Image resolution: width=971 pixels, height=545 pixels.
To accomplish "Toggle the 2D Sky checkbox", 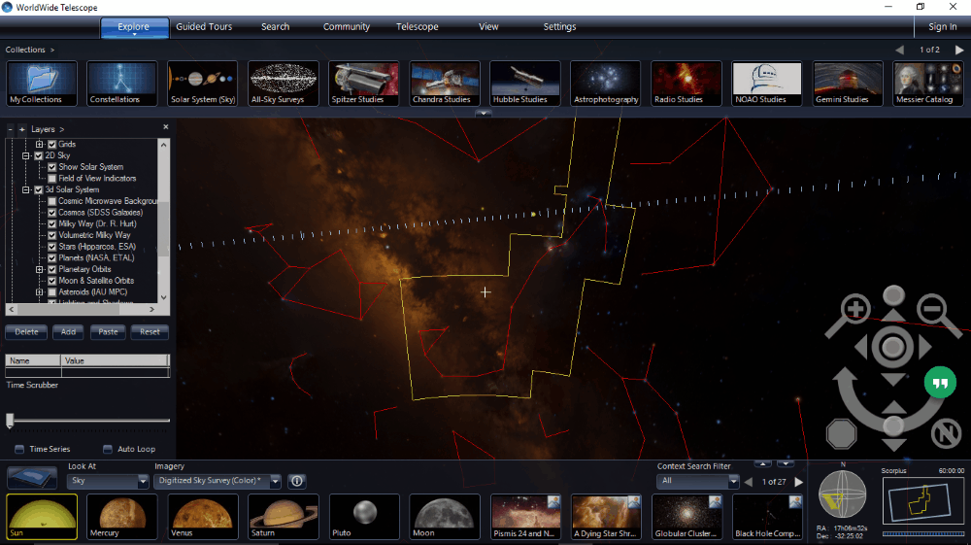I will click(x=39, y=155).
